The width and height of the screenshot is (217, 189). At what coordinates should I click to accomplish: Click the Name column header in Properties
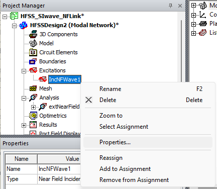pyautogui.click(x=22, y=159)
